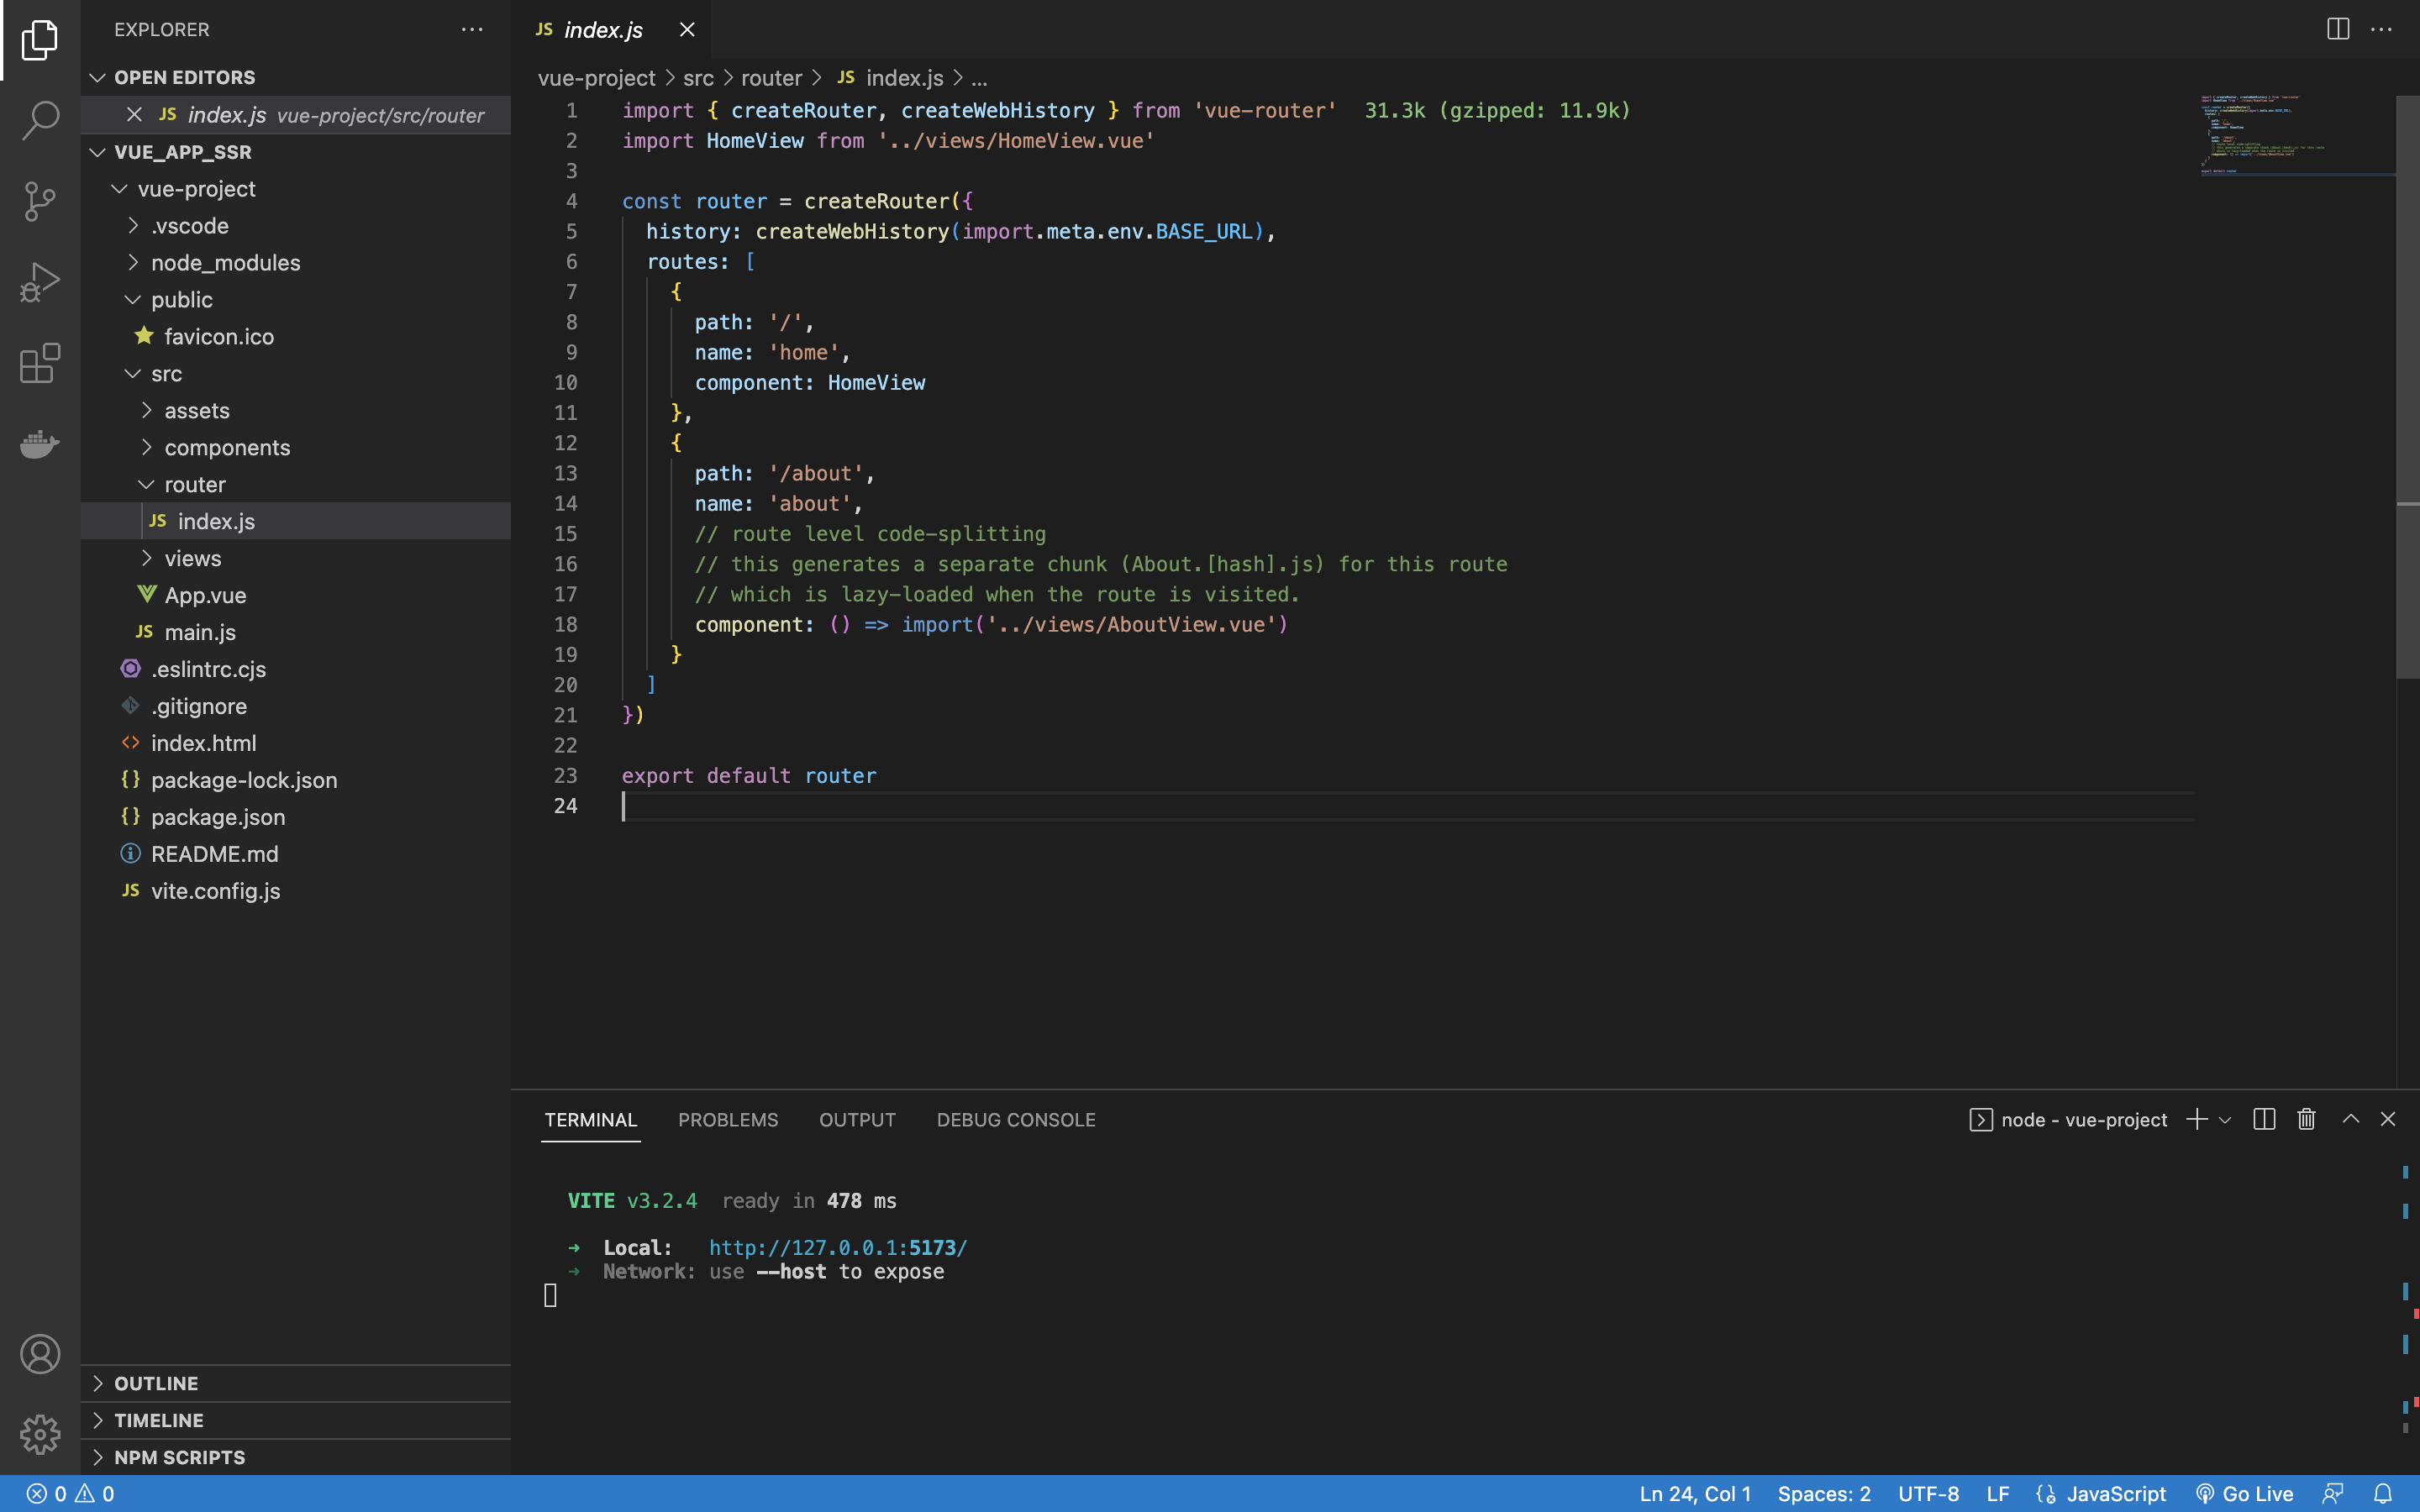Open main.js from the file tree
The height and width of the screenshot is (1512, 2420).
click(296, 633)
